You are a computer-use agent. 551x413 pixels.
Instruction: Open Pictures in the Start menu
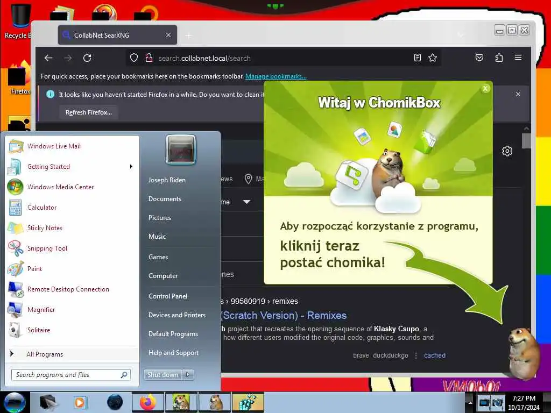[x=160, y=218]
